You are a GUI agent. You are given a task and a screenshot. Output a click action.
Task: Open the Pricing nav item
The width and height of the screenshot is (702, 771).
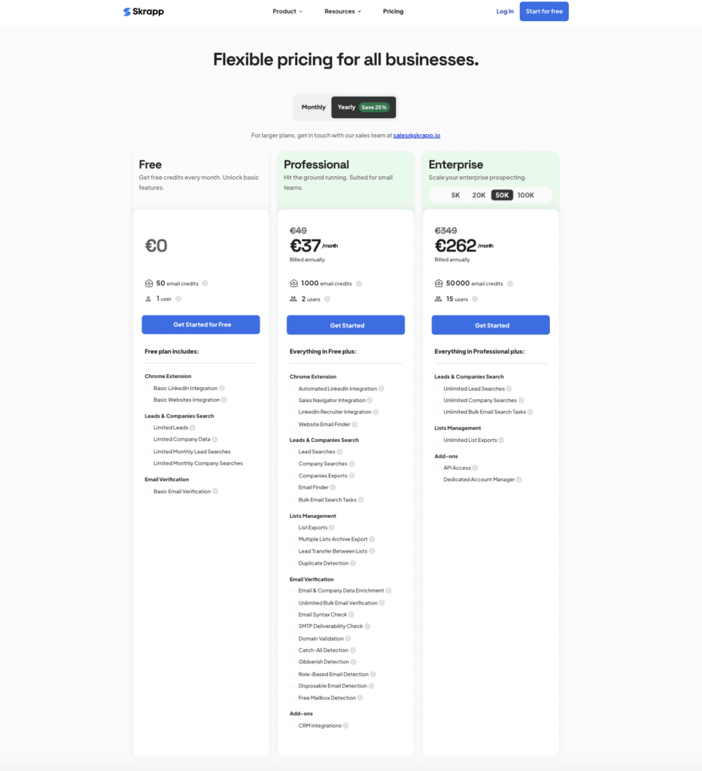(393, 11)
